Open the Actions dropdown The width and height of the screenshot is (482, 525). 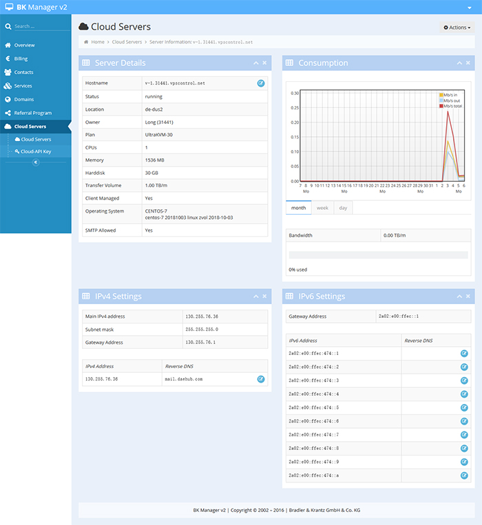click(457, 28)
